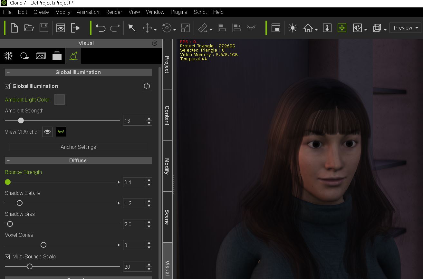Create a new project file icon
The width and height of the screenshot is (423, 279).
pos(14,28)
